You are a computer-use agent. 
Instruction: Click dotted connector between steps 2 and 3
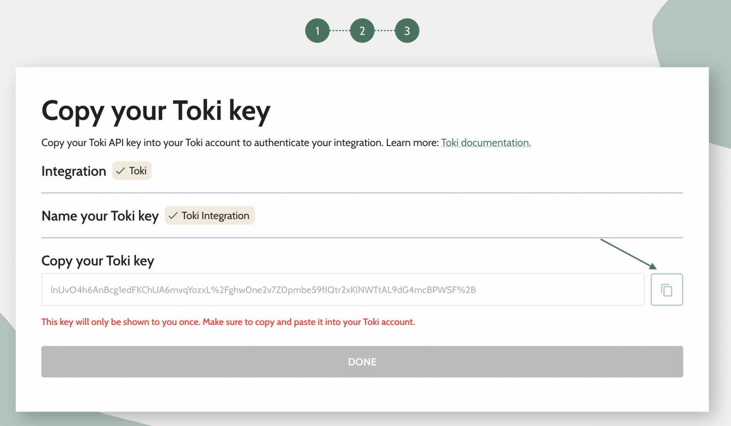(x=385, y=31)
